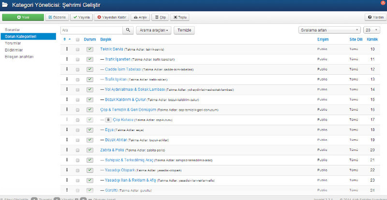Click the Yardım help button
This screenshot has width=387, height=200.
pyautogui.click(x=376, y=17)
